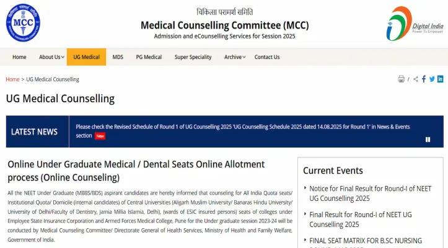Image resolution: width=448 pixels, height=248 pixels.
Task: Open the UG Medical tab
Action: pyautogui.click(x=86, y=57)
